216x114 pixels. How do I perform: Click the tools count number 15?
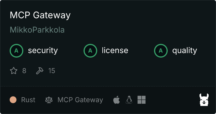[x=52, y=71]
